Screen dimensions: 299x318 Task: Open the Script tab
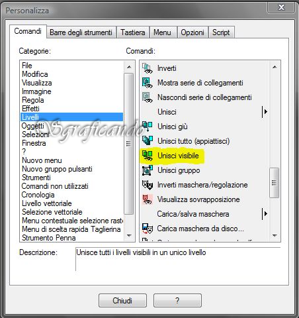(221, 32)
